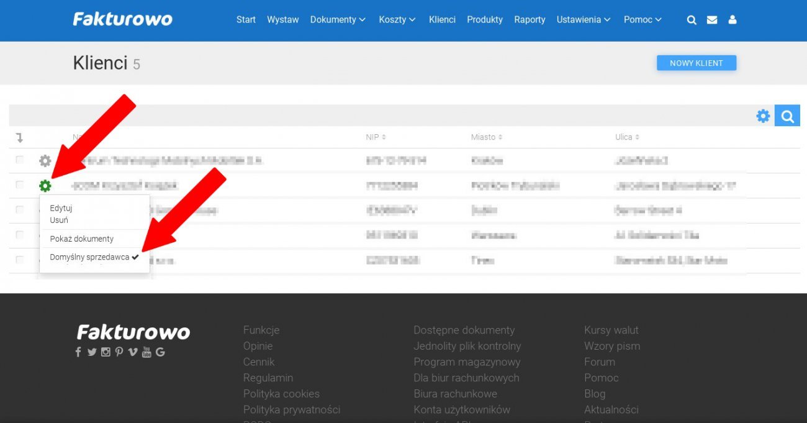Click the table column settings gear icon

point(762,115)
